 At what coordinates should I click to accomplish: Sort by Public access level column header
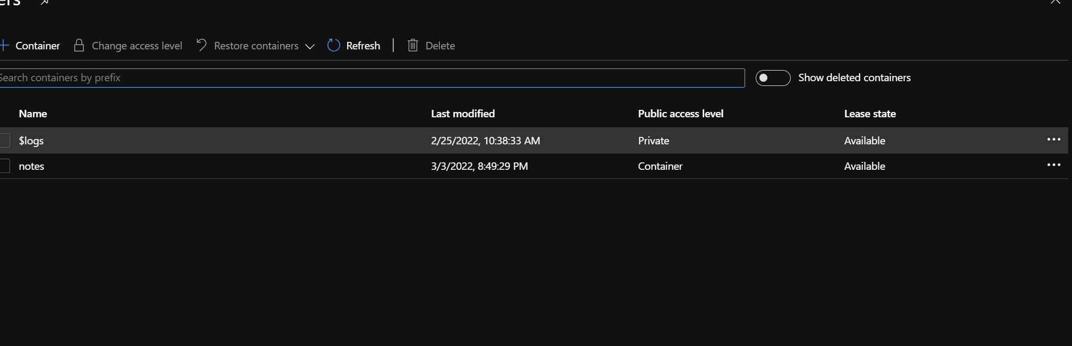680,114
